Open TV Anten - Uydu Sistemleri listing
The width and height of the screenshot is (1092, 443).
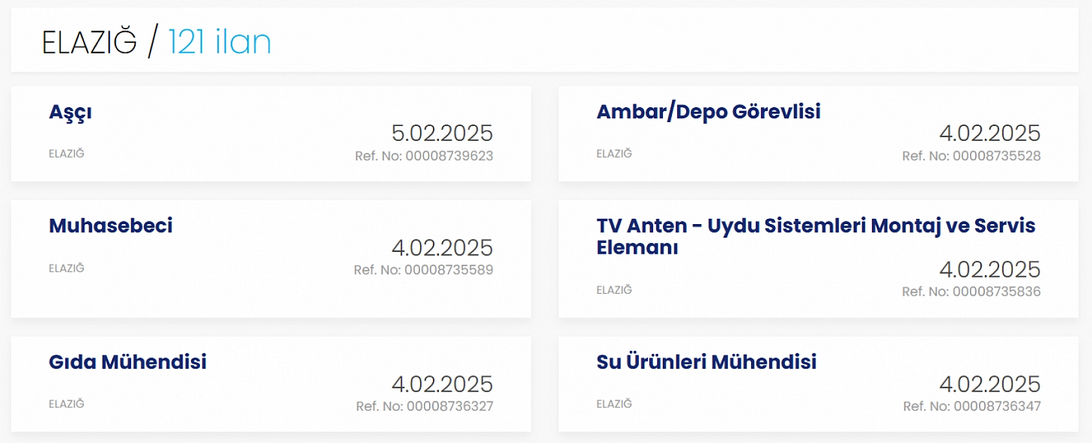coord(815,226)
